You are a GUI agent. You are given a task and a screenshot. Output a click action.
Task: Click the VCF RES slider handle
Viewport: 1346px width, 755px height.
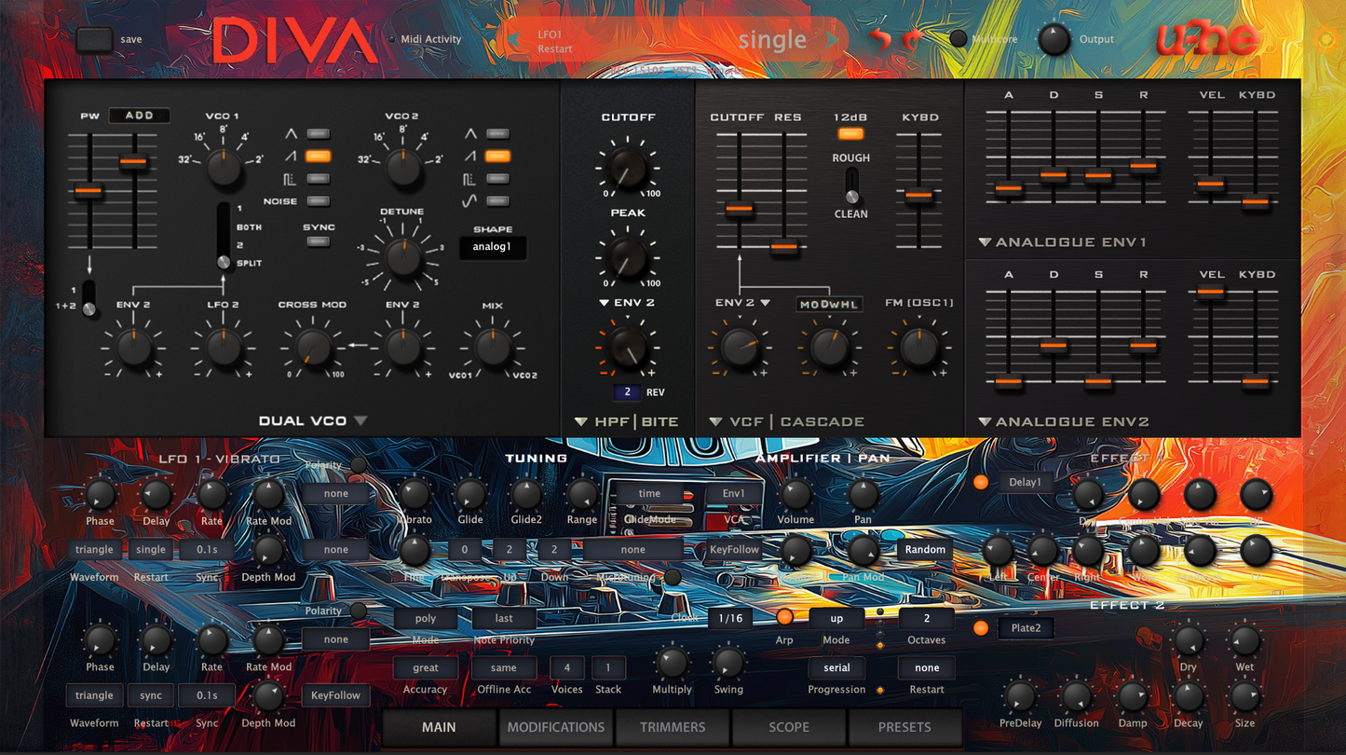pos(784,246)
